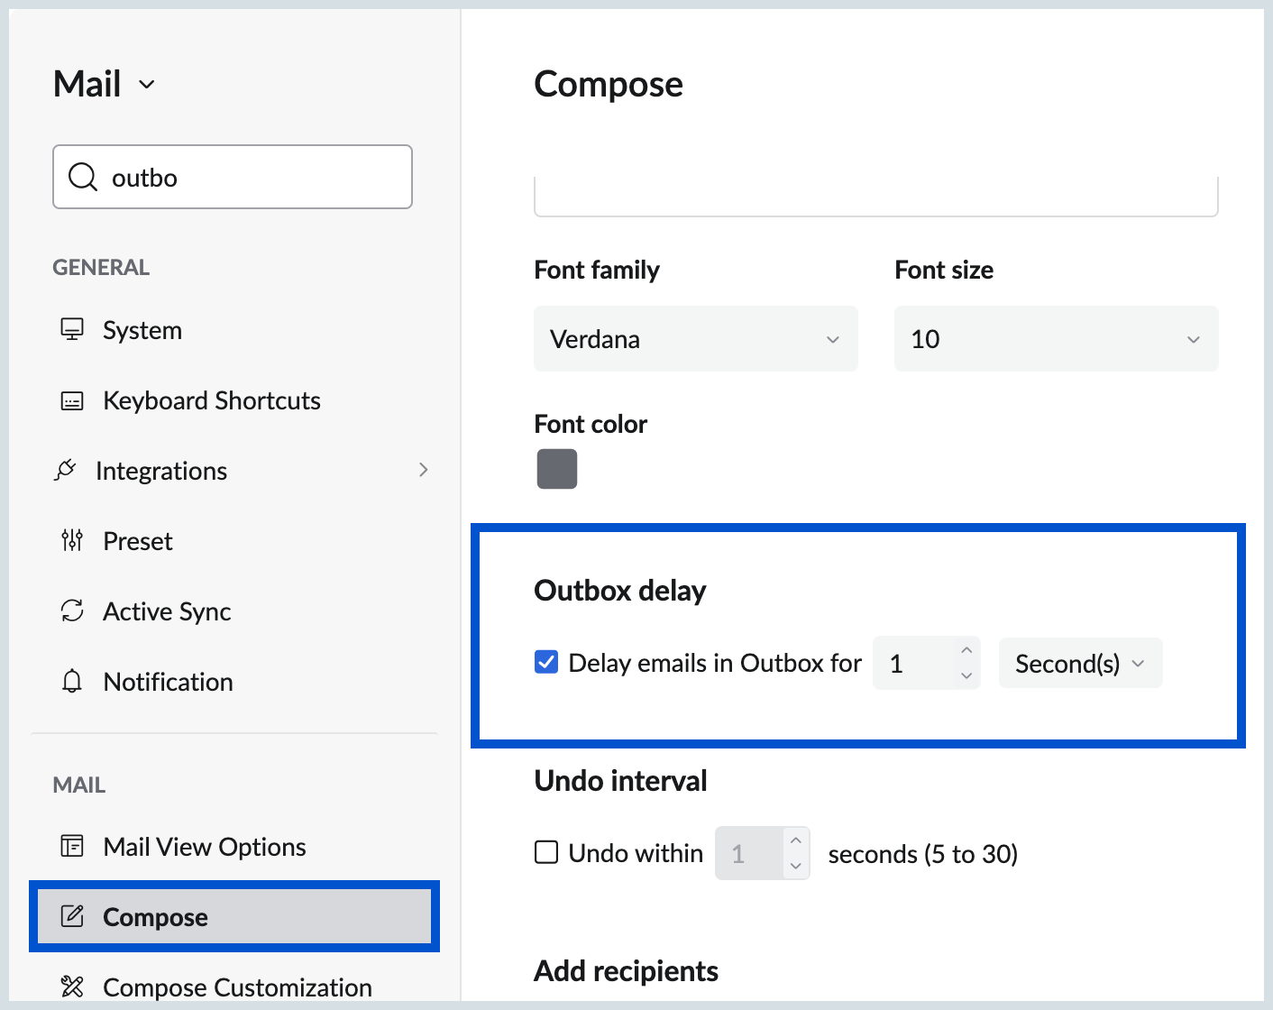Image resolution: width=1273 pixels, height=1010 pixels.
Task: Click the Integrations plug icon
Action: [65, 470]
